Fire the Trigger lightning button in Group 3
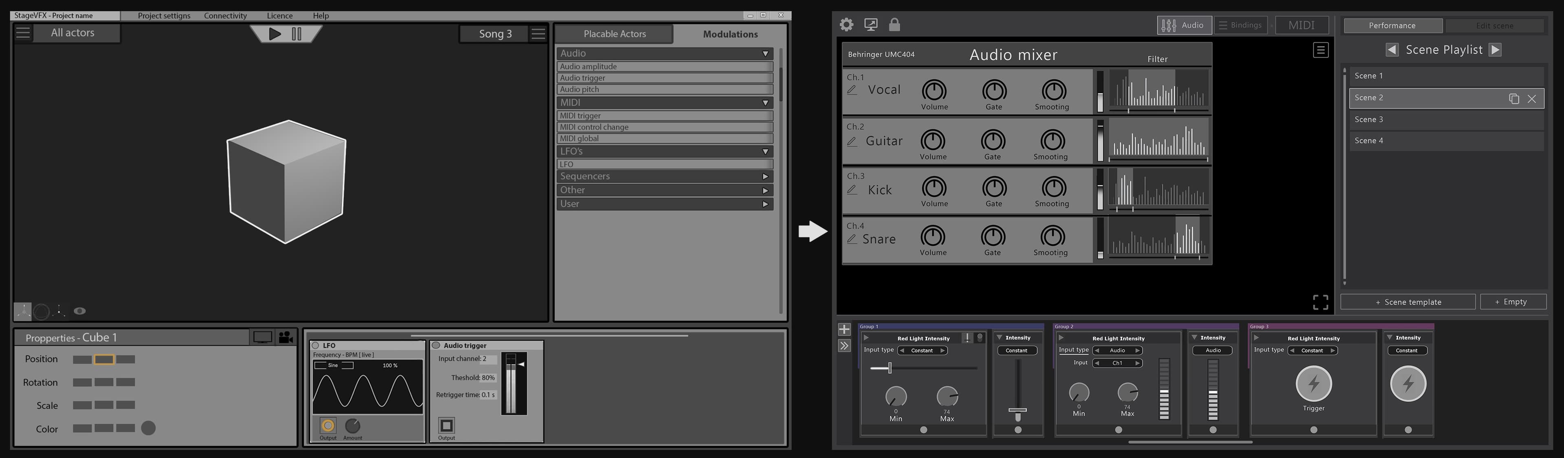 pos(1314,384)
